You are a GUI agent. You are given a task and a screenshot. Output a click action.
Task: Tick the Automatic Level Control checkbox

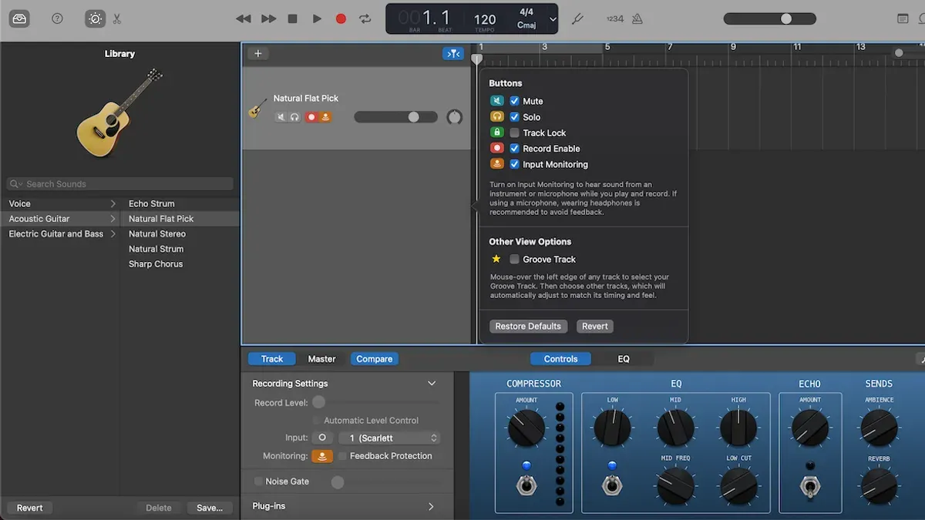316,421
